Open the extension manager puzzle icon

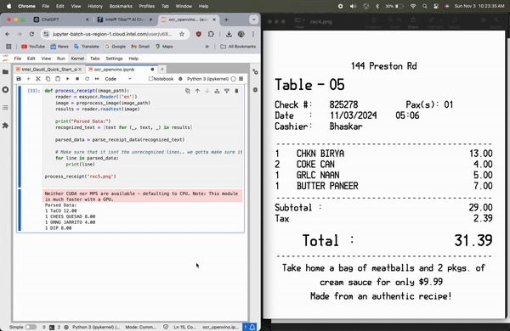click(x=6, y=126)
